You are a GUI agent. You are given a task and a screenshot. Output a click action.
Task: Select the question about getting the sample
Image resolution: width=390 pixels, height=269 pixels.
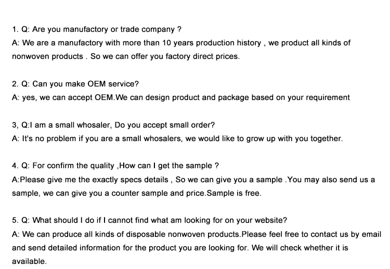pyautogui.click(x=115, y=165)
